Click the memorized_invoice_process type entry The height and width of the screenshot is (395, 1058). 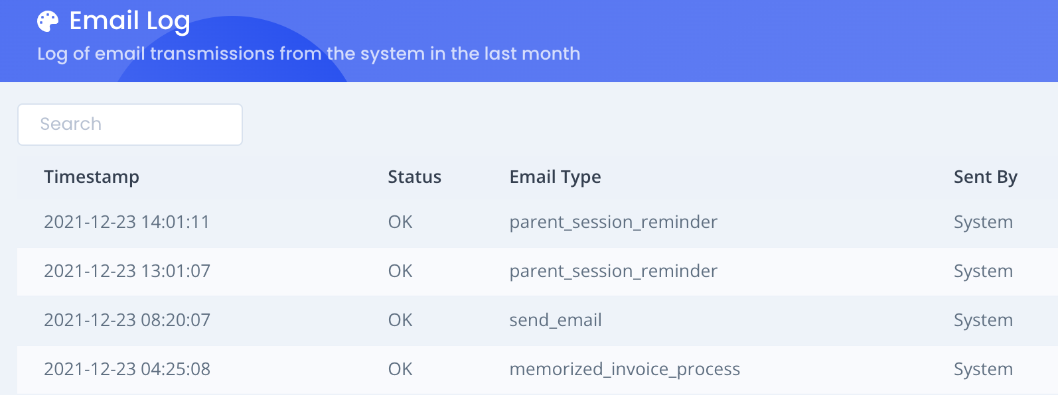click(x=625, y=369)
